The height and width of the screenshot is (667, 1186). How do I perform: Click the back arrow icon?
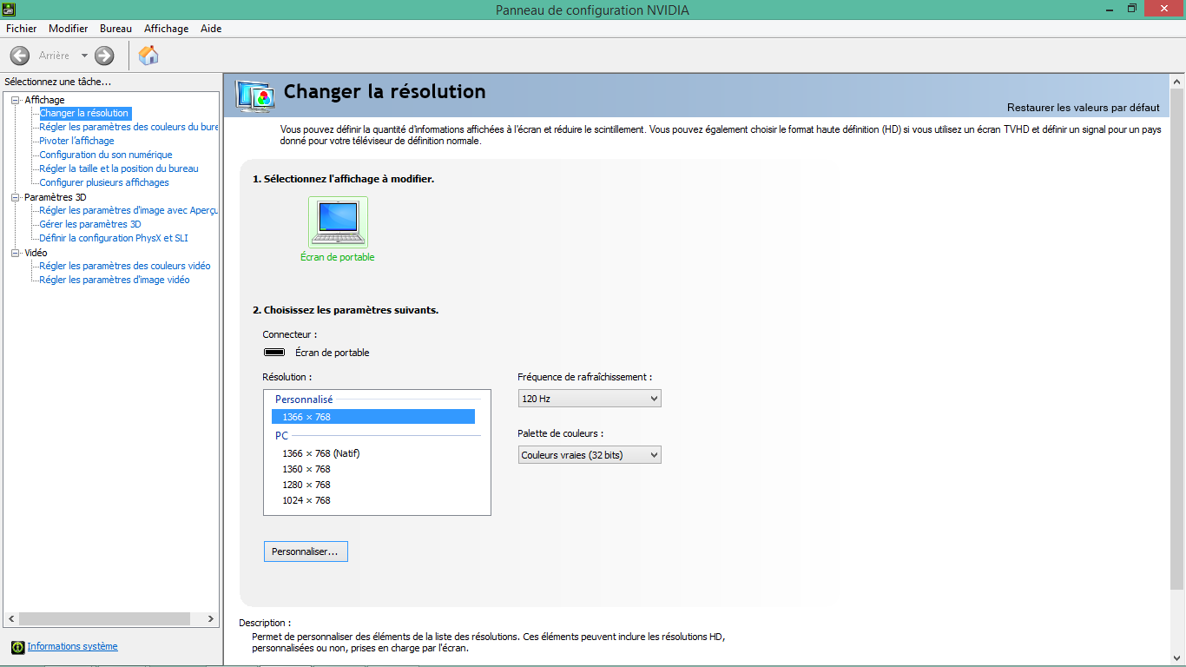coord(19,56)
